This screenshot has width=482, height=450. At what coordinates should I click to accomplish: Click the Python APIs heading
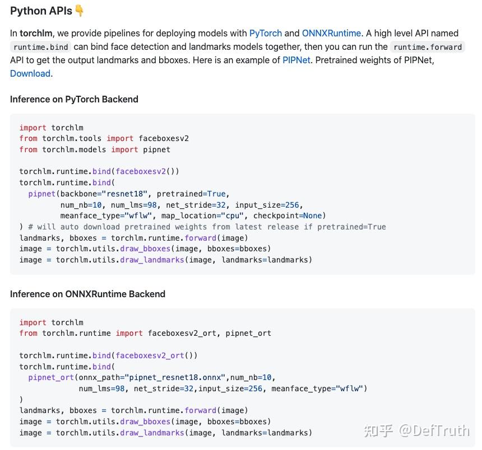coord(41,11)
